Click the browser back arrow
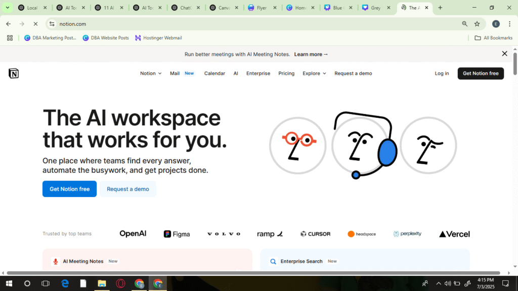Image resolution: width=518 pixels, height=291 pixels. tap(8, 24)
